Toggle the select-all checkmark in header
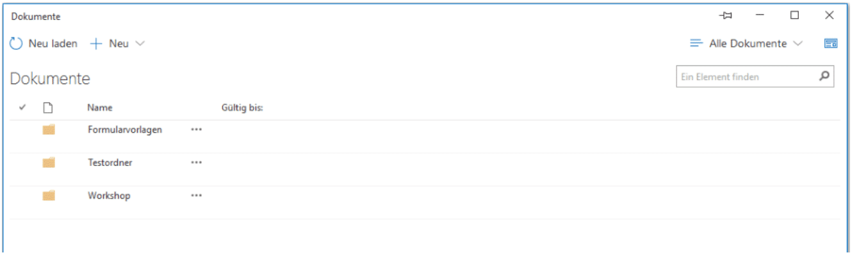The image size is (852, 255). [22, 108]
